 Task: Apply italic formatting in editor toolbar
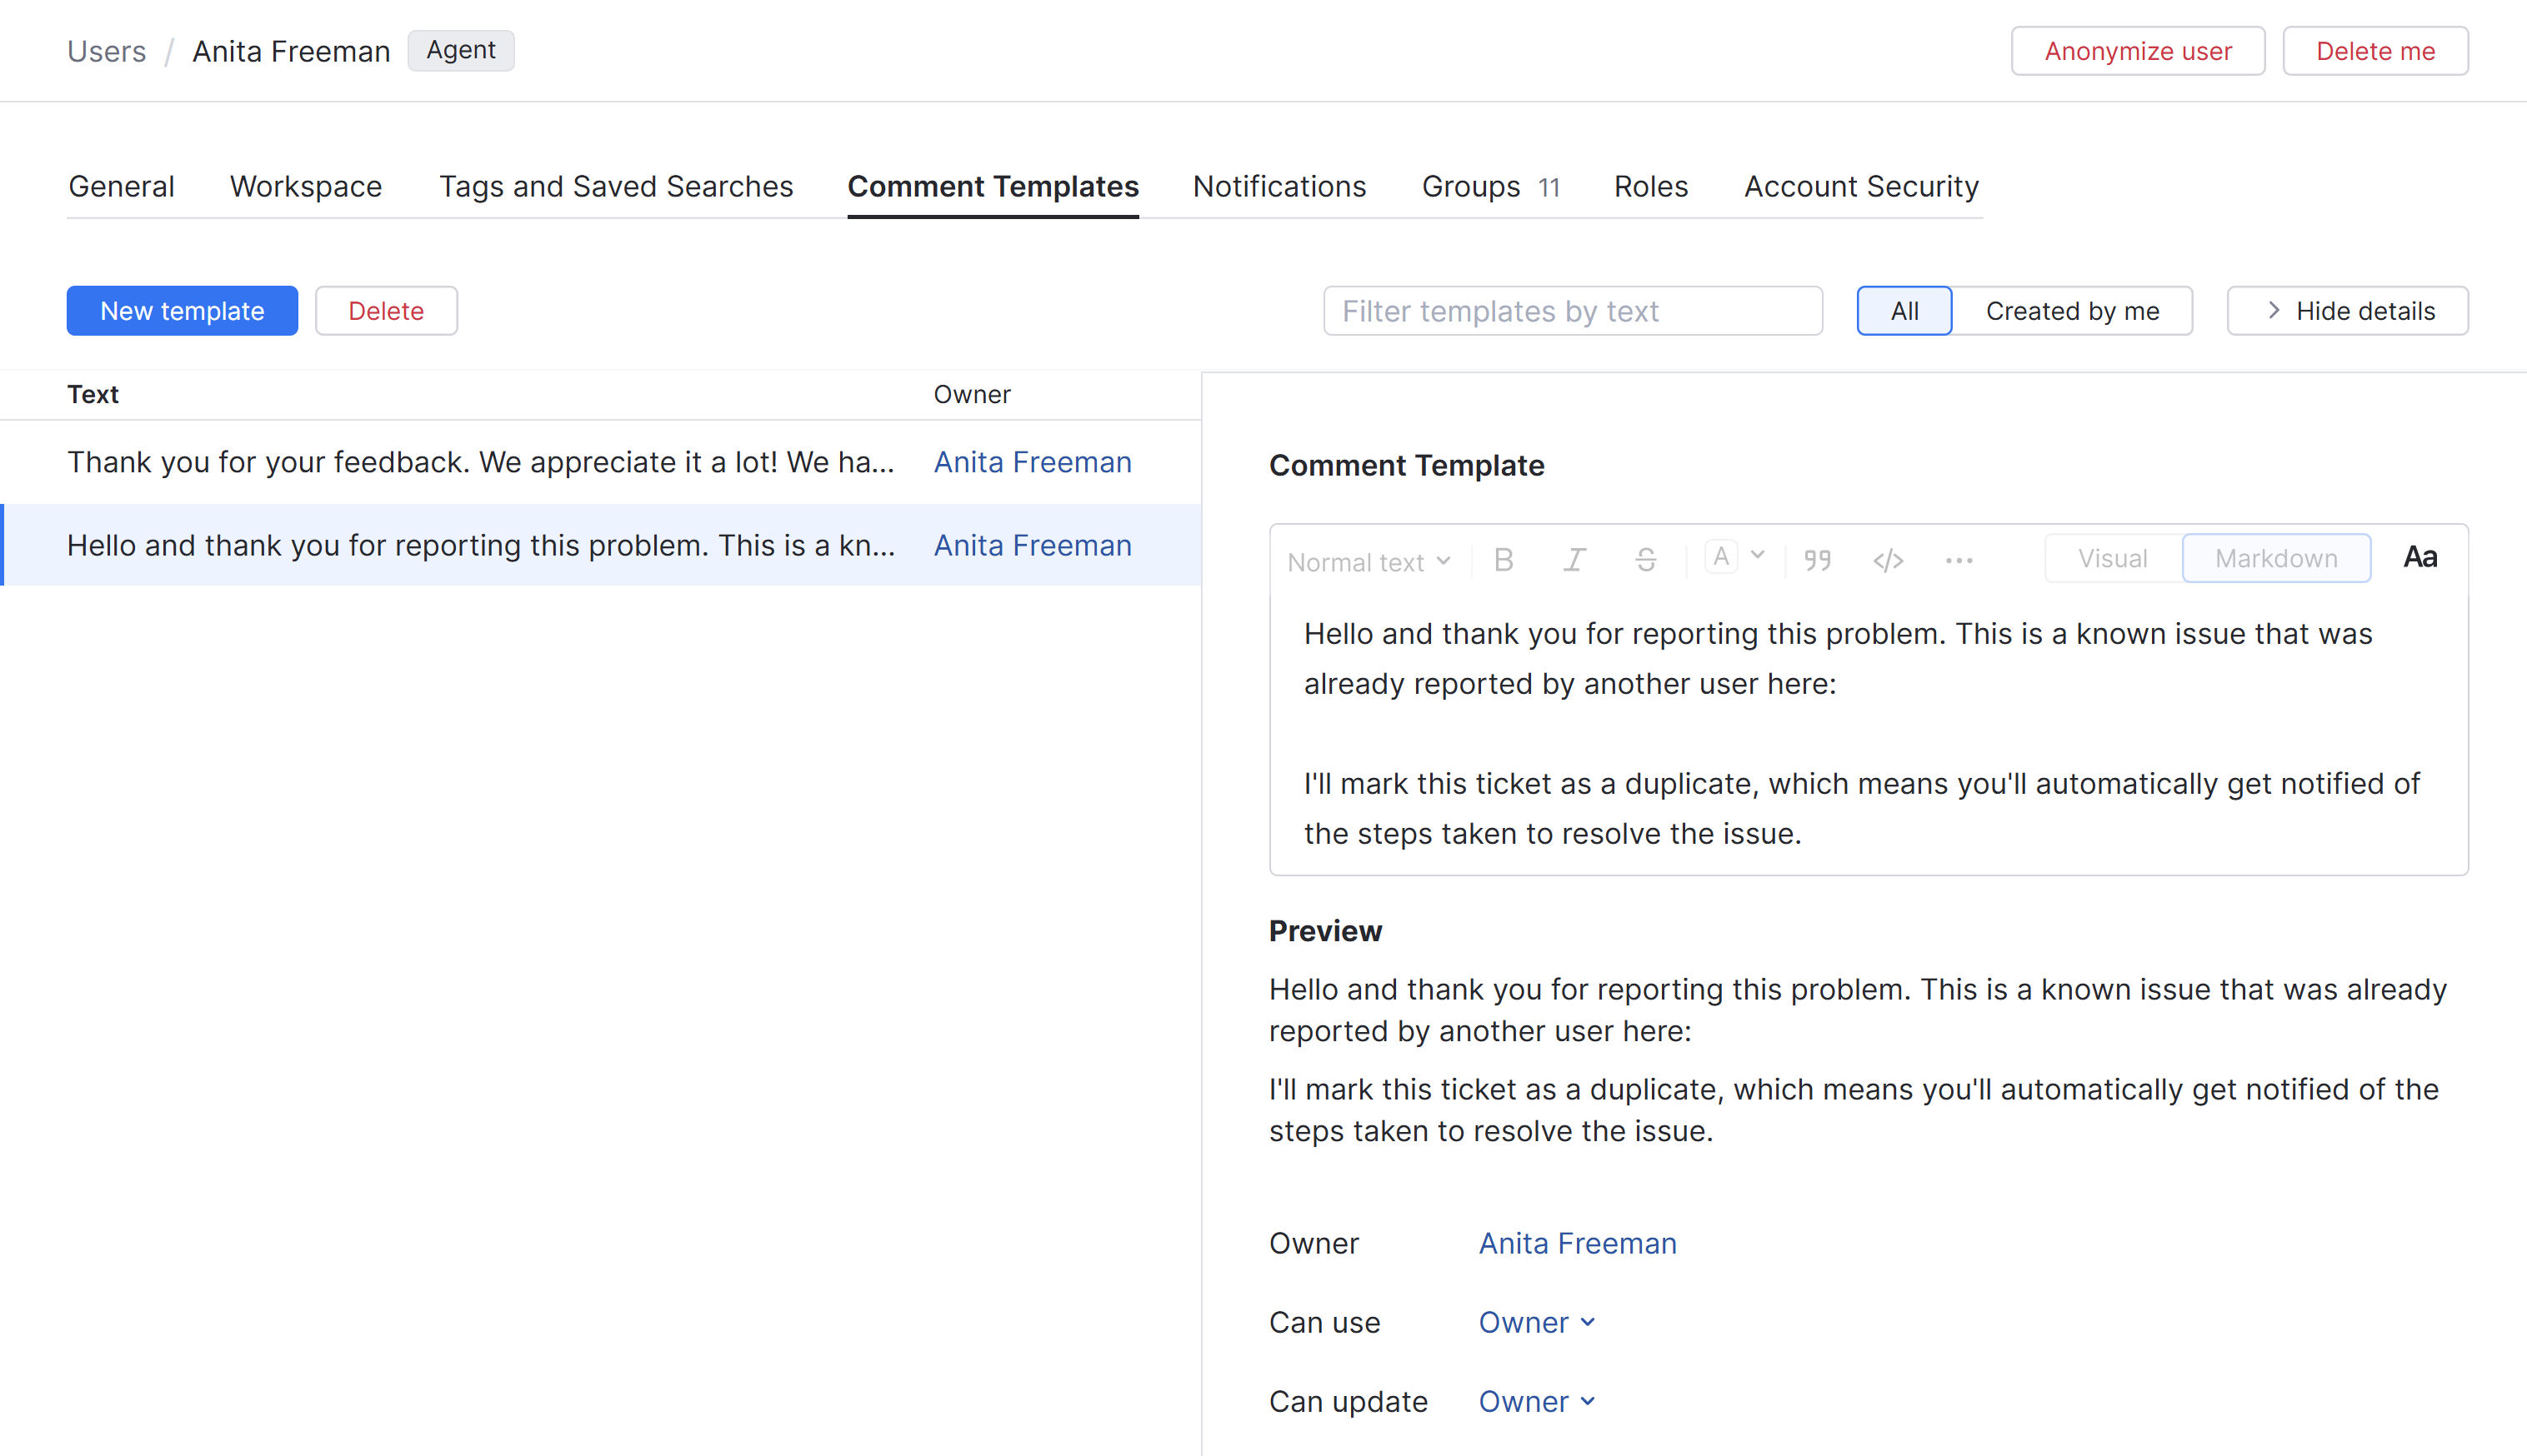pyautogui.click(x=1574, y=560)
